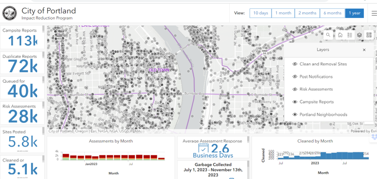
Task: Select the 1 year view
Action: [354, 13]
